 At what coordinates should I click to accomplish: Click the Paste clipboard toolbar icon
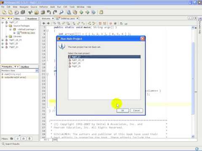coord(43,12)
